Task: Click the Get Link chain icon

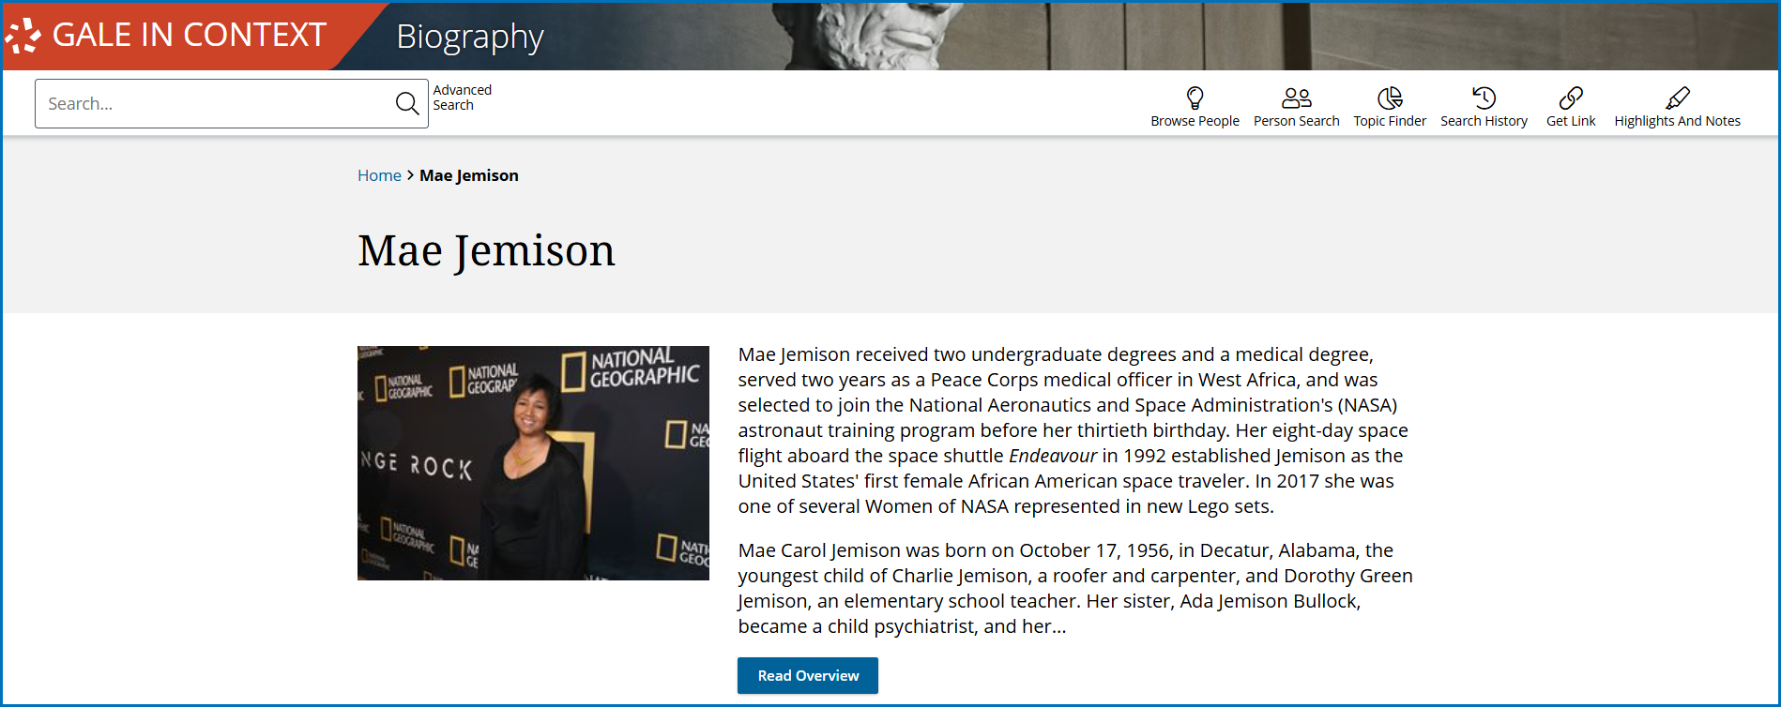Action: (1571, 98)
